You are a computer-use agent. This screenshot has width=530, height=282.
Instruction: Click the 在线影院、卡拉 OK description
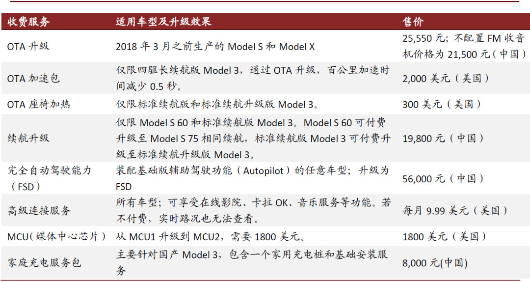point(254,211)
